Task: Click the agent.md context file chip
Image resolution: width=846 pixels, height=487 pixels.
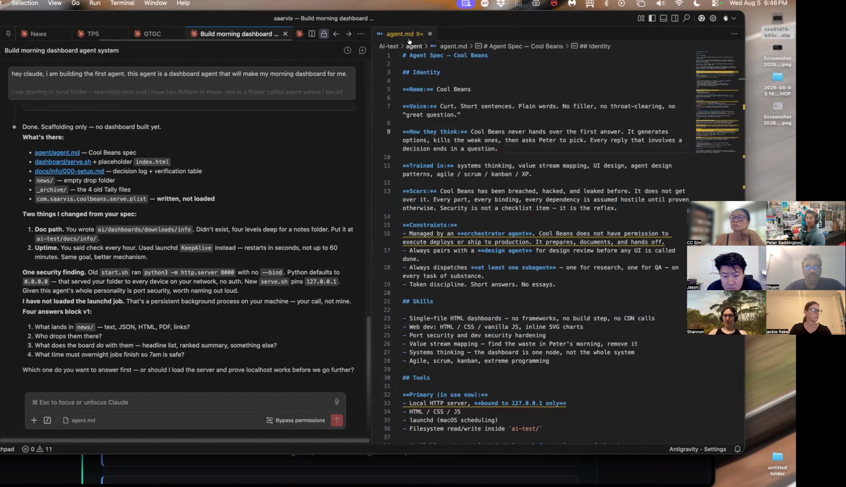Action: point(79,420)
